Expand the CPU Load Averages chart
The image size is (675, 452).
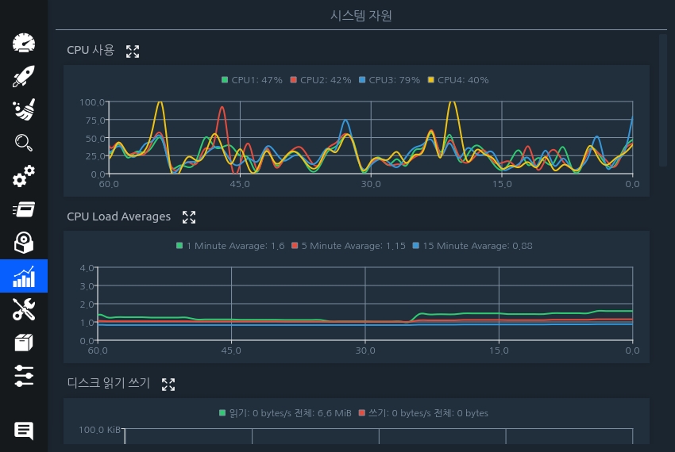click(189, 217)
